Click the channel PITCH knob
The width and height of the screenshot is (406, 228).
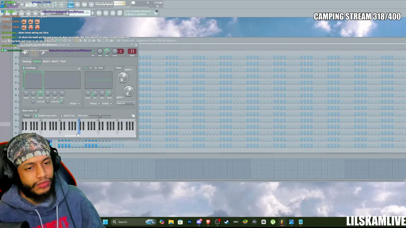[x=115, y=51]
